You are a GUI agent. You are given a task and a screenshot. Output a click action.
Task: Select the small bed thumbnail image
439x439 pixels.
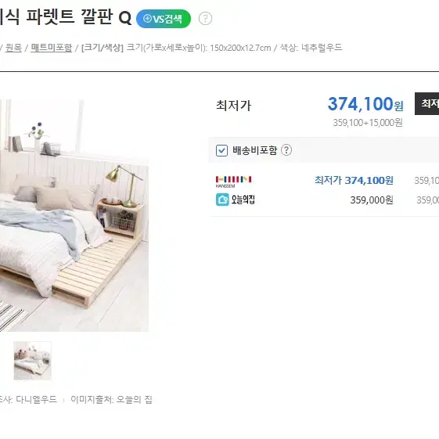click(x=33, y=360)
